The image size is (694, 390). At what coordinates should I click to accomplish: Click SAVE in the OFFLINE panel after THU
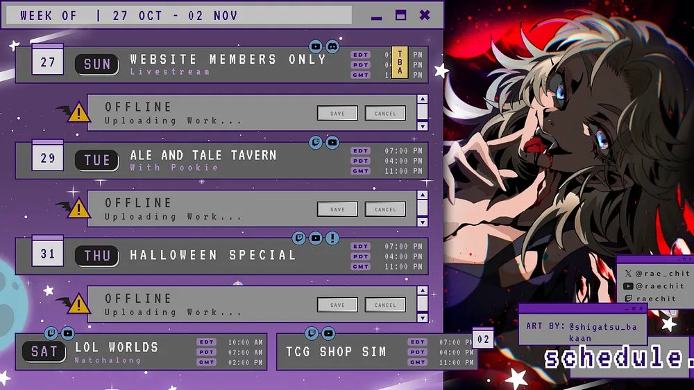point(337,304)
